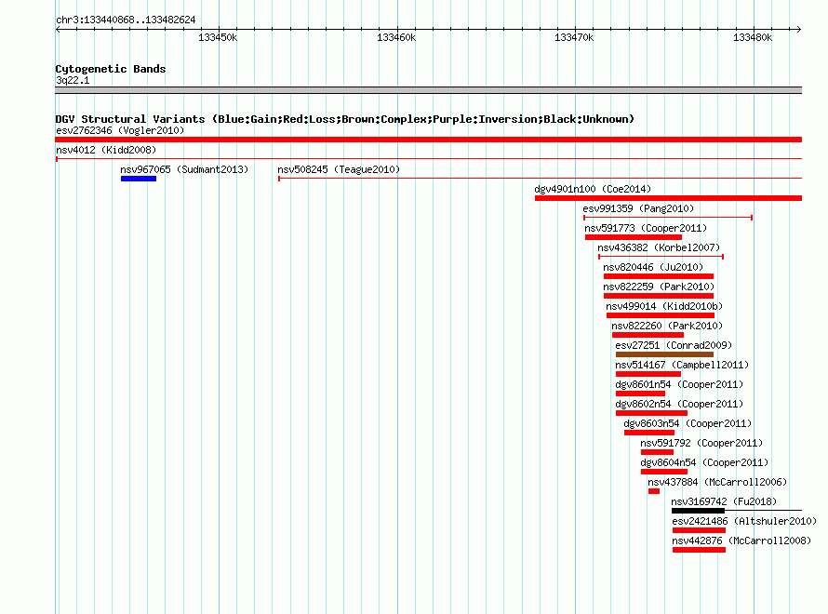The height and width of the screenshot is (614, 828).
Task: Click the small nsv437884 red loss bar
Action: [x=654, y=491]
